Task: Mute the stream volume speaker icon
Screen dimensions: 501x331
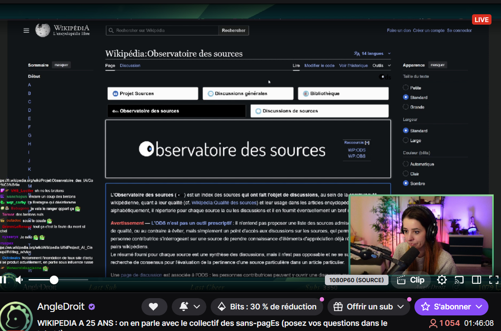Action: coord(19,280)
